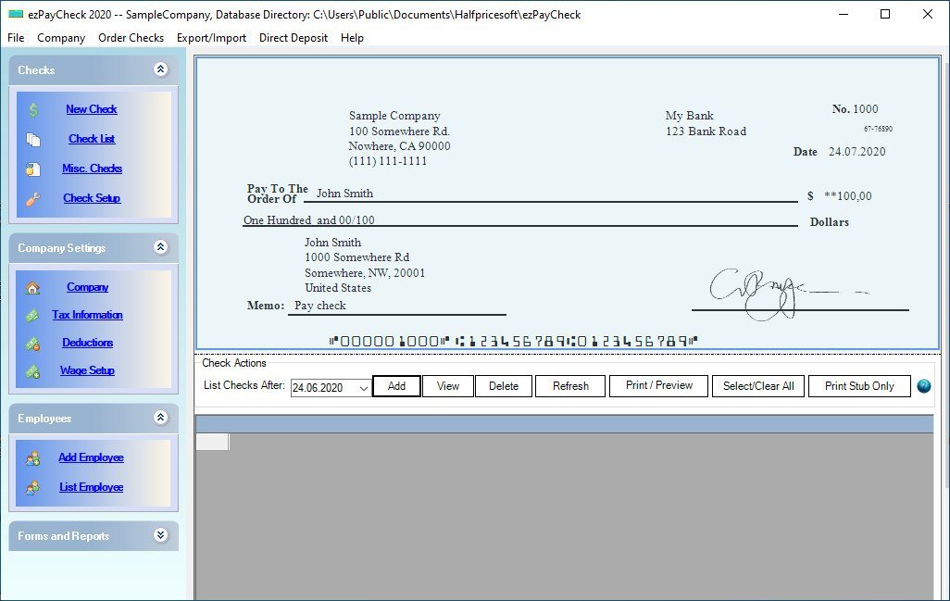This screenshot has width=950, height=601.
Task: Open Misc. Checks via its notepad icon
Action: click(x=33, y=169)
